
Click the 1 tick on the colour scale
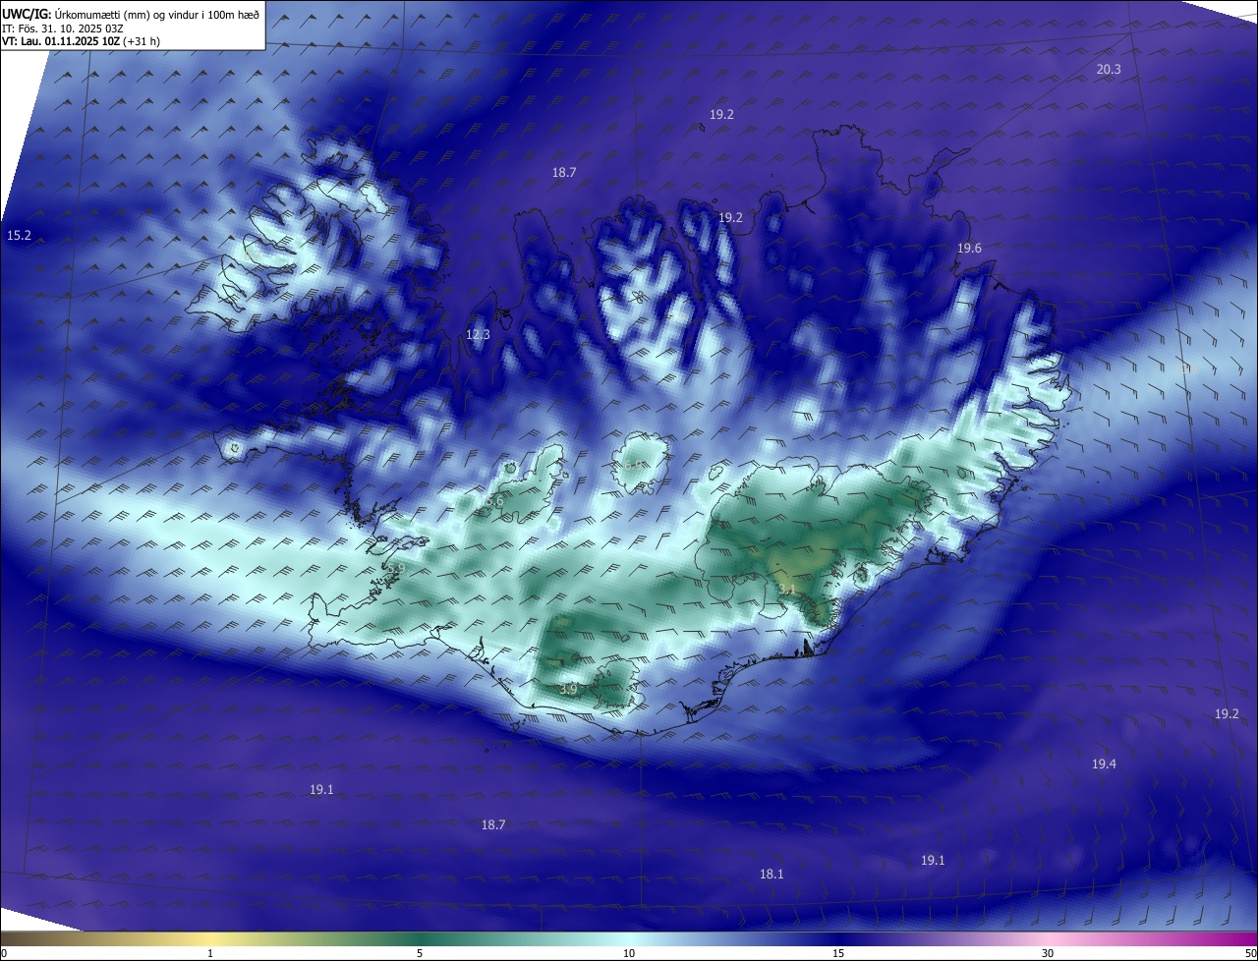click(x=210, y=953)
